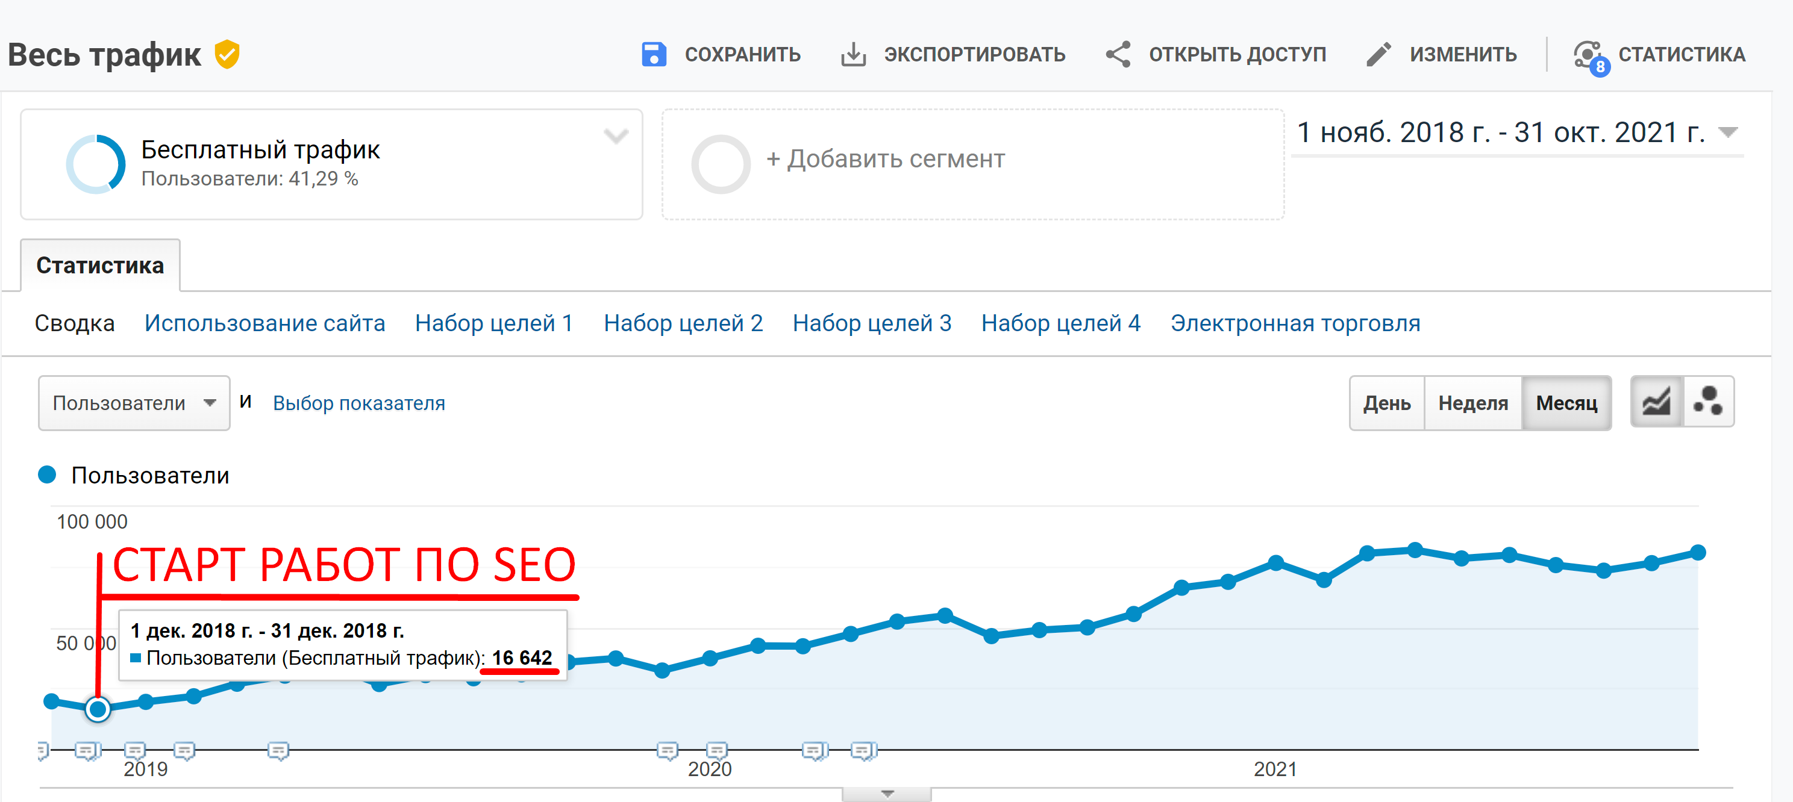
Task: Click the yellow verified shield next to Весь трафик
Action: (x=227, y=54)
